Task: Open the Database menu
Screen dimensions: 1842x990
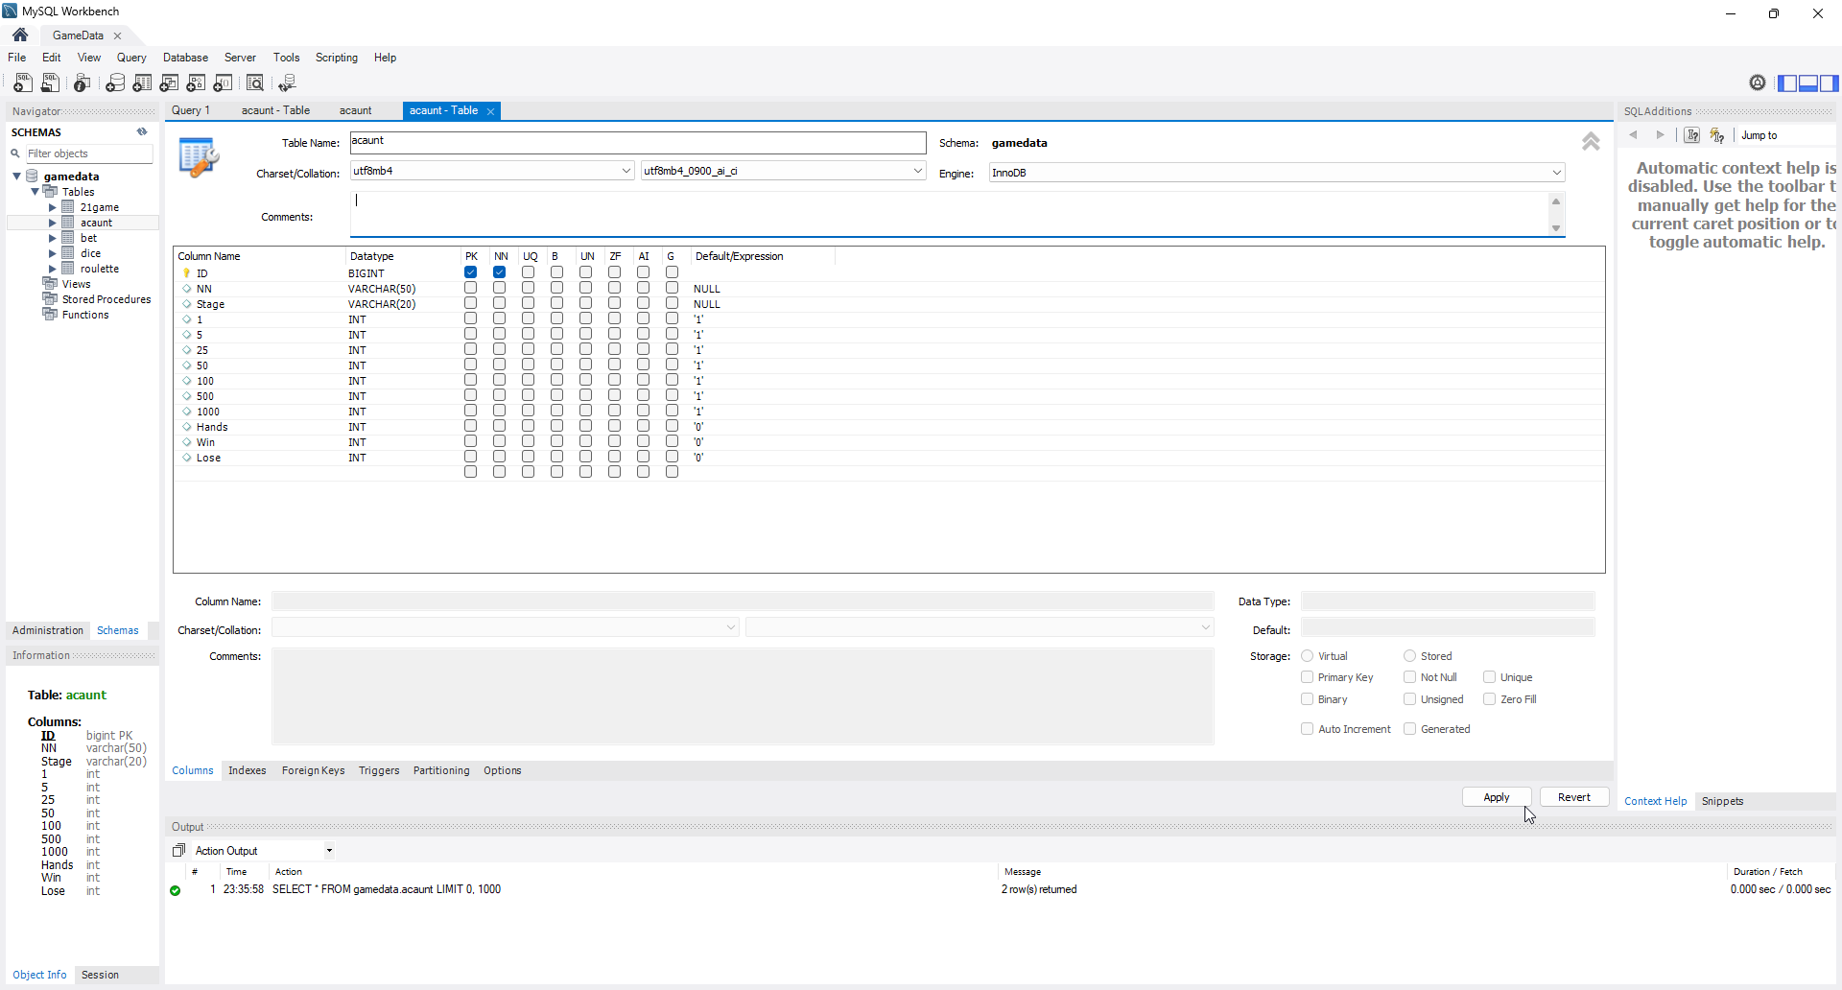Action: tap(185, 58)
